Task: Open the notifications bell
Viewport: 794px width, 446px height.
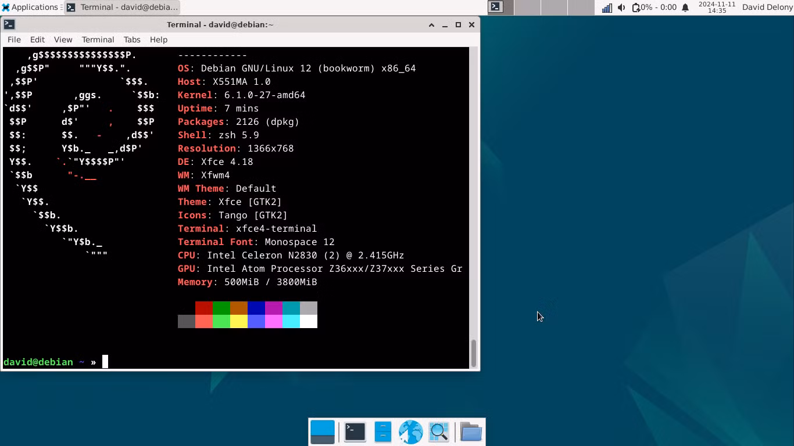Action: pos(685,8)
